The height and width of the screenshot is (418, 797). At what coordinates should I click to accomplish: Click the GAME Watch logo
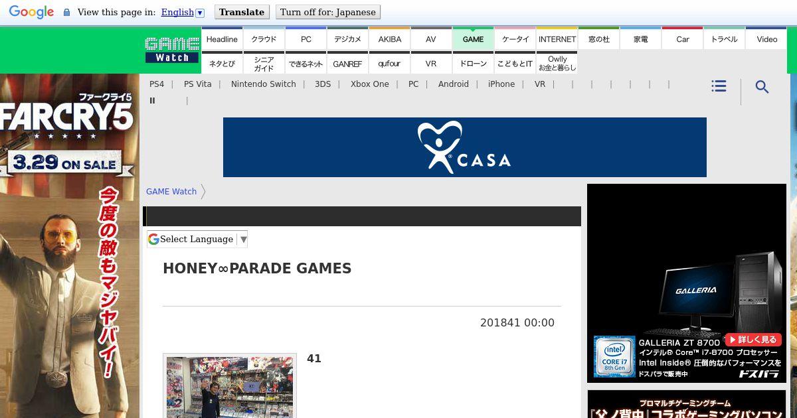point(173,50)
